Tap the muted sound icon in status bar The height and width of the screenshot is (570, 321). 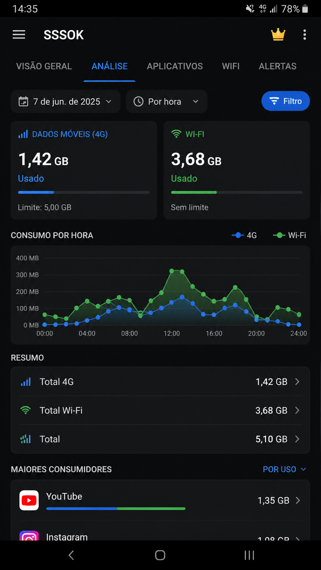(x=250, y=9)
